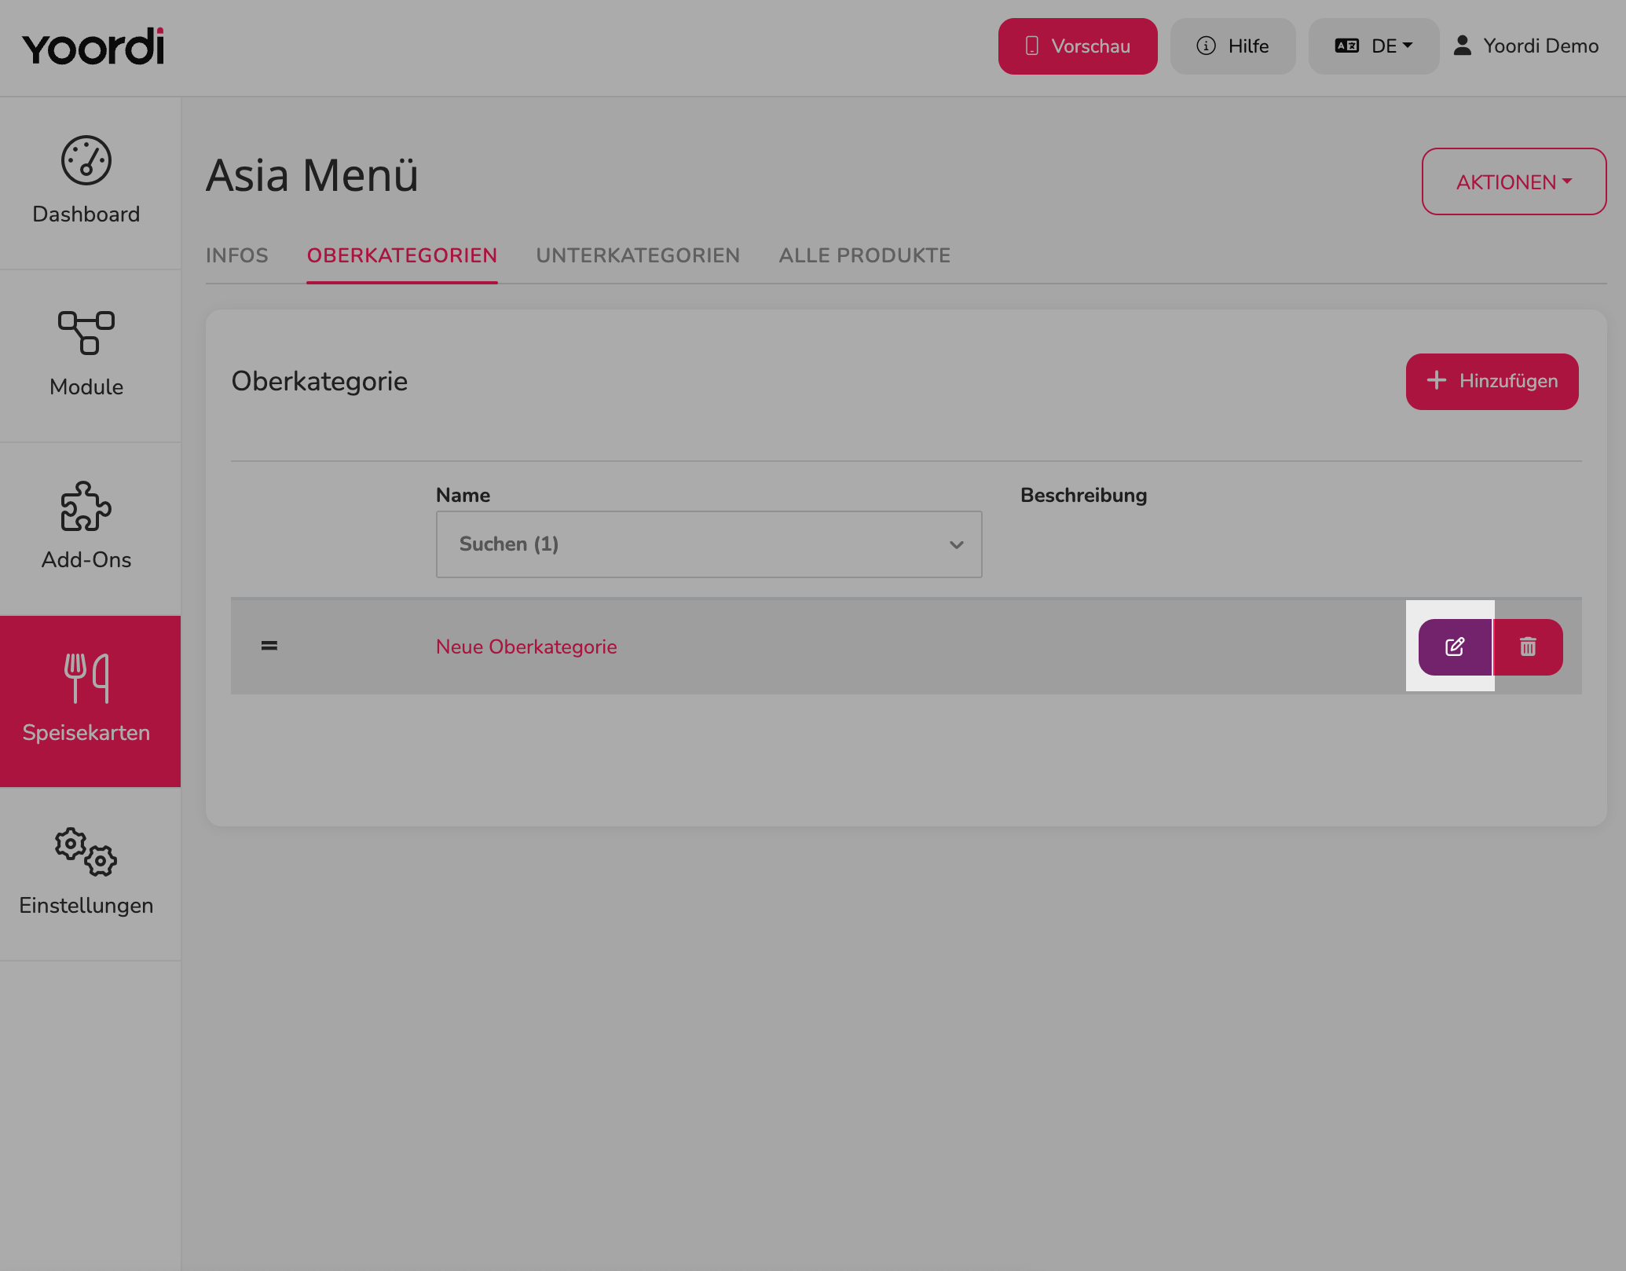Open the Yoordi Demo user profile

(x=1525, y=46)
